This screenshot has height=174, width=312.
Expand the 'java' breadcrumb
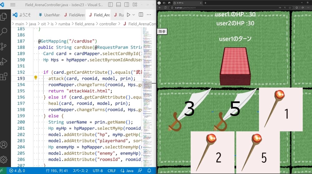pos(32,24)
